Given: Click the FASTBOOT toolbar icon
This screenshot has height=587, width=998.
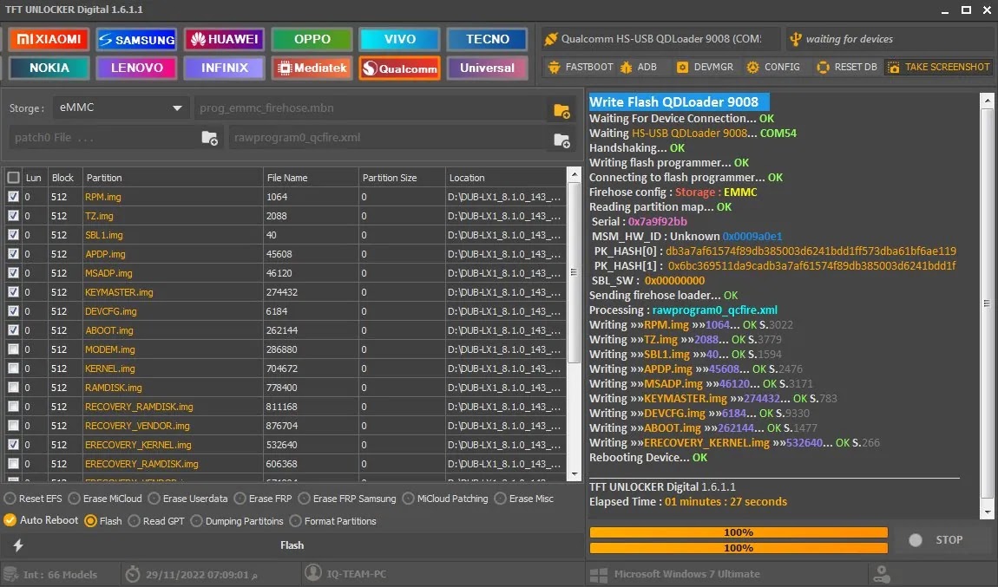Looking at the screenshot, I should [x=554, y=67].
